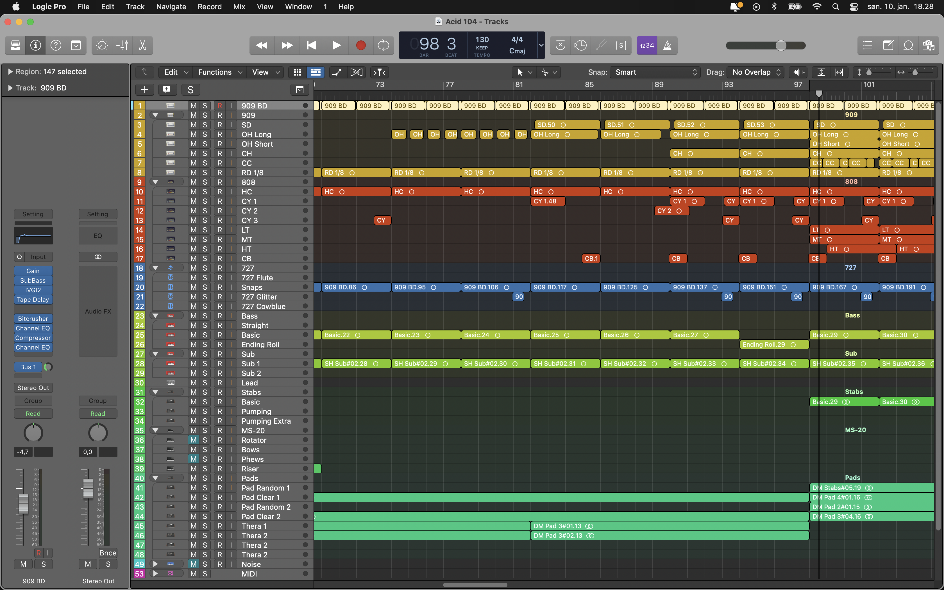944x590 pixels.
Task: Expand the Noise track stack
Action: point(155,564)
